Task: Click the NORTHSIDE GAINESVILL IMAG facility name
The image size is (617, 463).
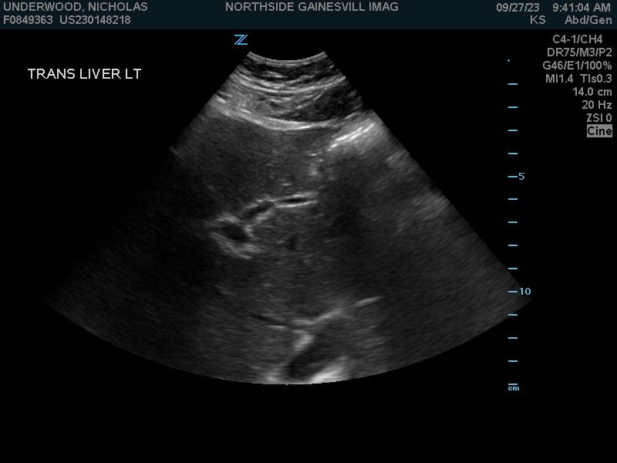Action: (x=312, y=7)
